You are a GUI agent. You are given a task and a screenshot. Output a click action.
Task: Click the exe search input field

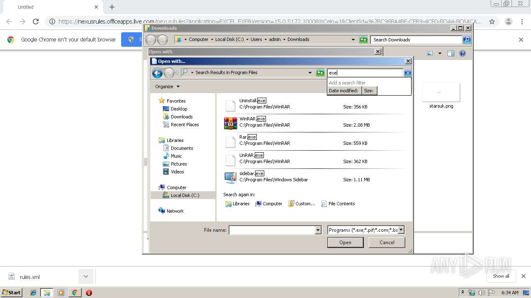pos(365,73)
